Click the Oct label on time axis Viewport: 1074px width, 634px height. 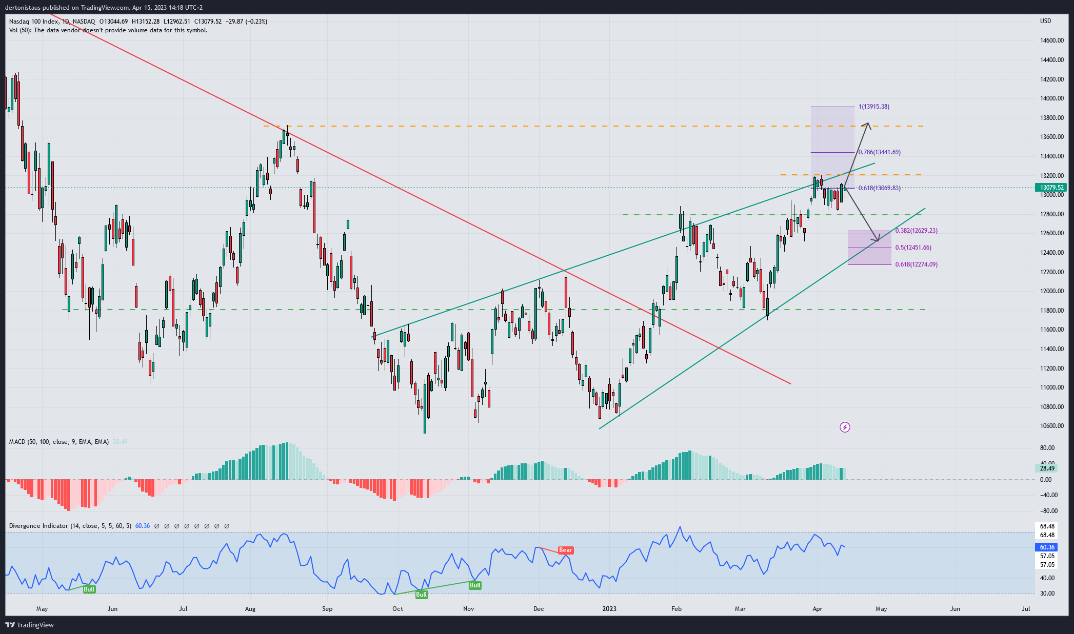[397, 609]
